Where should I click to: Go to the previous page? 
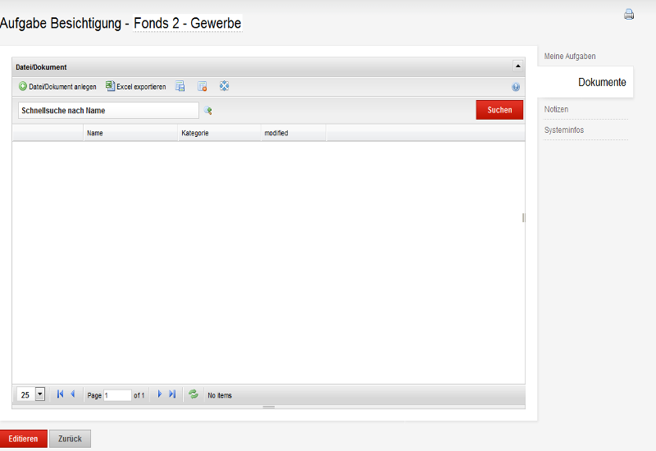73,394
